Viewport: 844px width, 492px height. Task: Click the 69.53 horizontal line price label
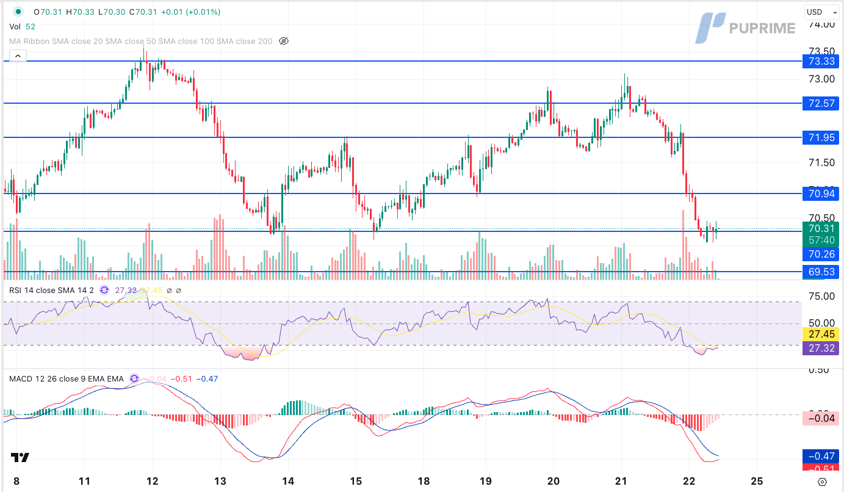(821, 272)
